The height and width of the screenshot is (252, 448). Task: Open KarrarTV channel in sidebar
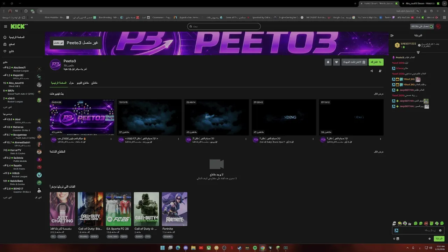pyautogui.click(x=22, y=152)
